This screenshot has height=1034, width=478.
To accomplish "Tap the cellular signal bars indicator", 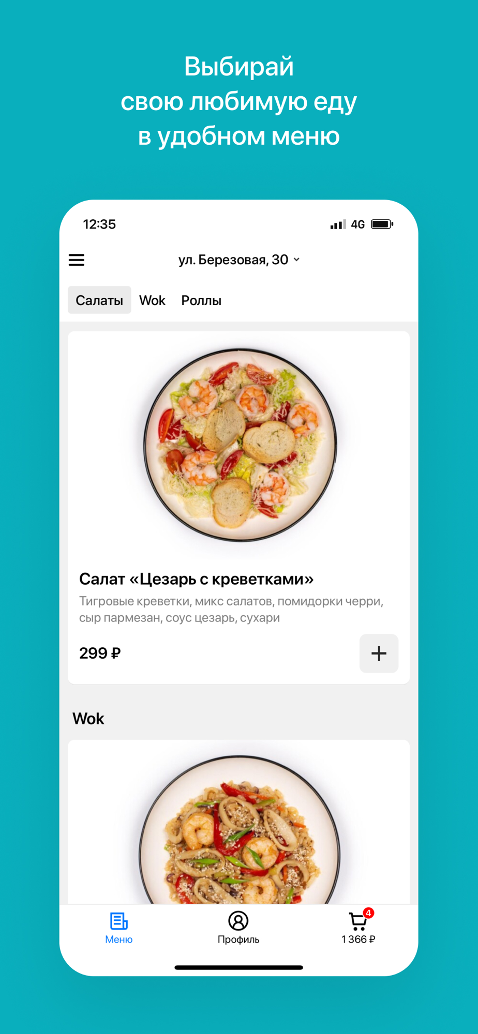I will coord(338,224).
